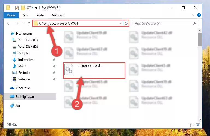Go up one folder level
The image size is (210, 136).
click(x=29, y=23)
